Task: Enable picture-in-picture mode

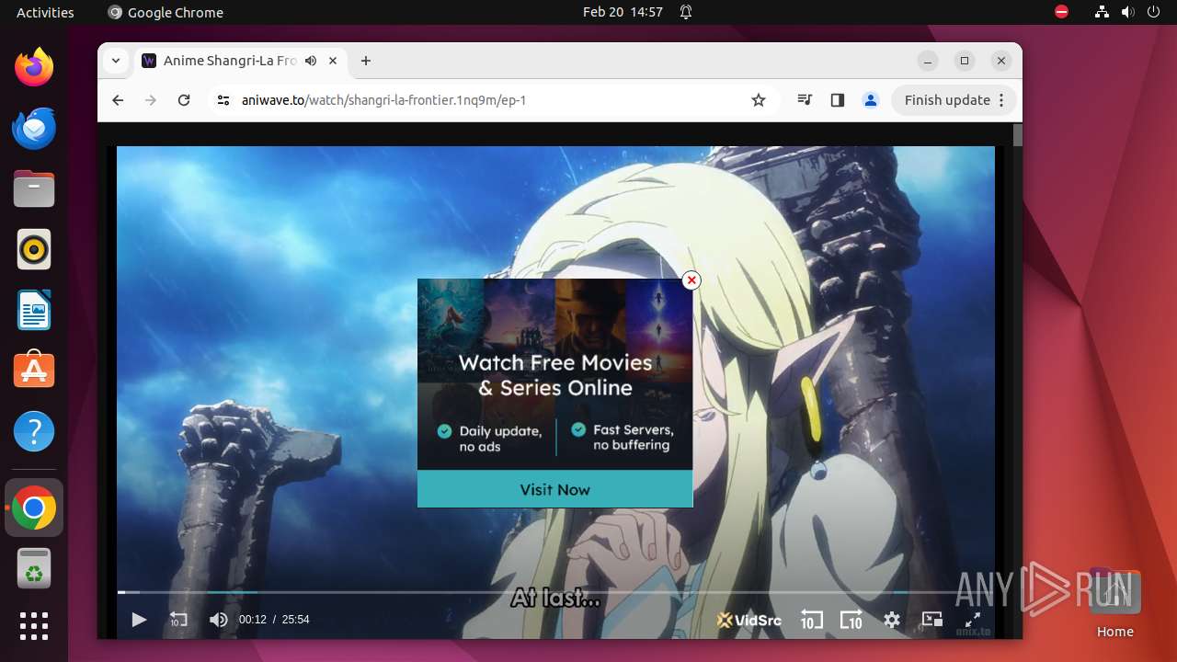Action: point(932,620)
